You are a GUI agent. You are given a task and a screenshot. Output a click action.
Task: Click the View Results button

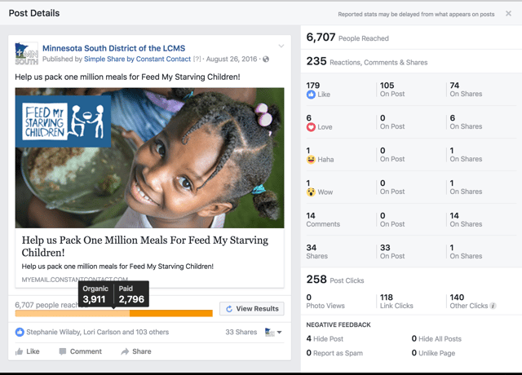click(252, 309)
